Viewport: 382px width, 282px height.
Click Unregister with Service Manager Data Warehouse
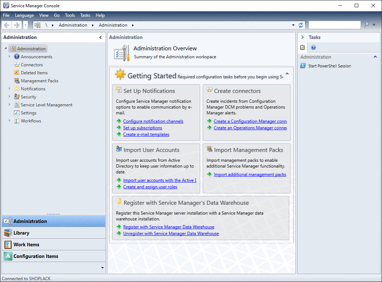coord(171,233)
